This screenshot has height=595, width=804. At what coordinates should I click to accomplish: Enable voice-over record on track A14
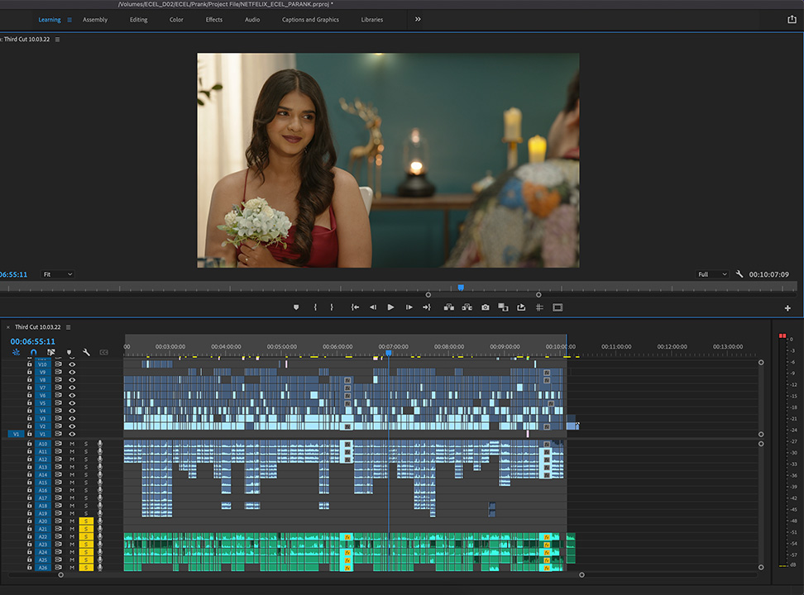point(100,474)
